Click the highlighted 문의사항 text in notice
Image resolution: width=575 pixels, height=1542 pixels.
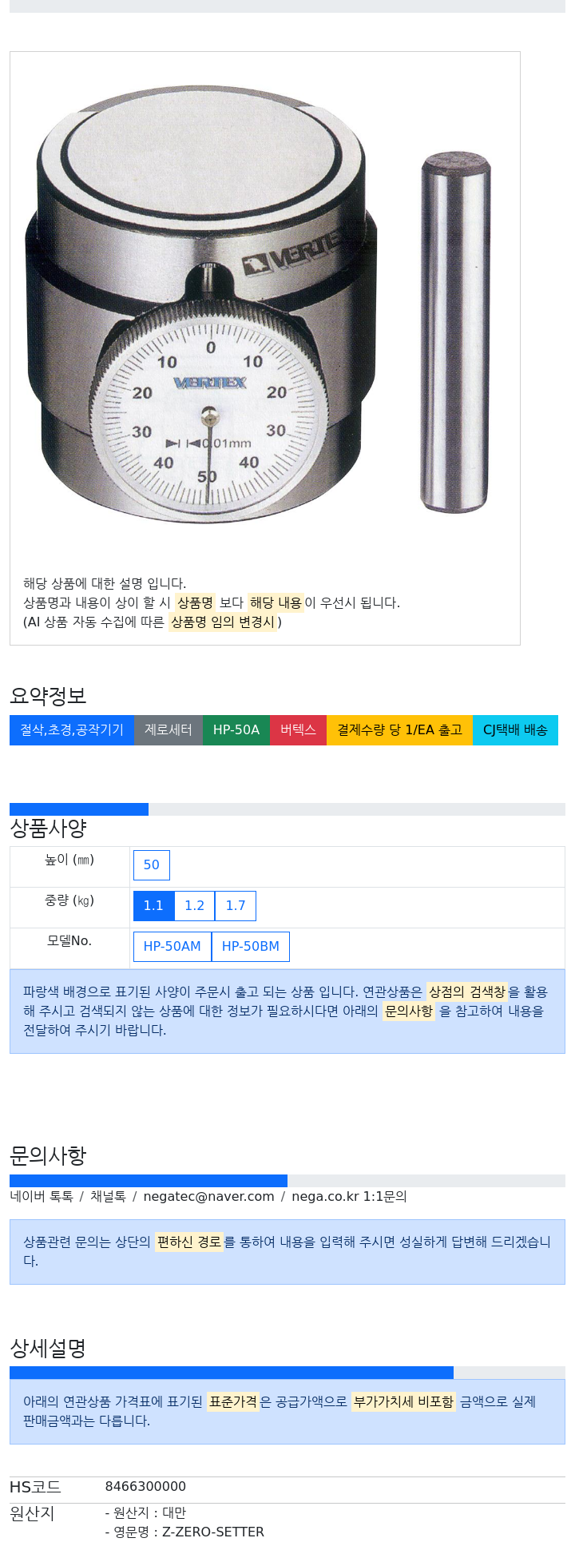pos(409,1011)
